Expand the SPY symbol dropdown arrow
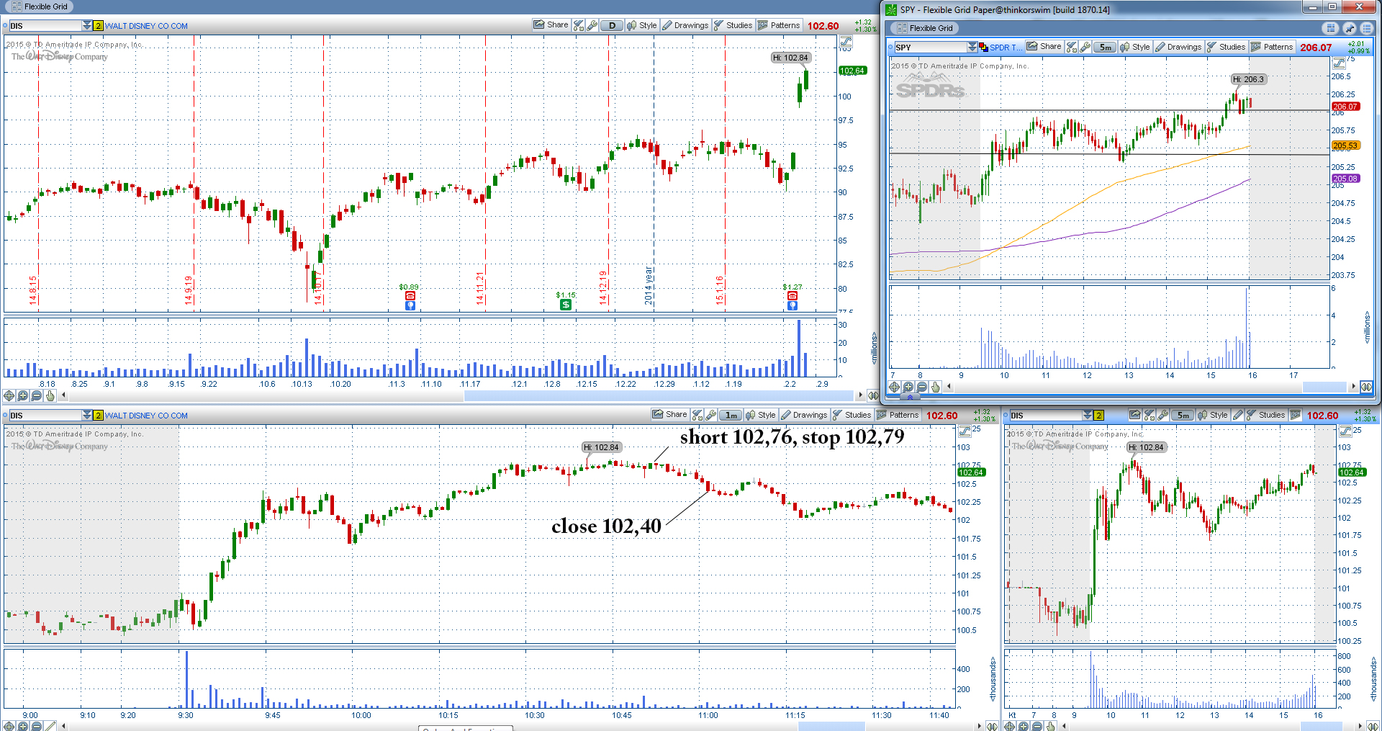Screen dimensions: 1382x731 pyautogui.click(x=972, y=48)
